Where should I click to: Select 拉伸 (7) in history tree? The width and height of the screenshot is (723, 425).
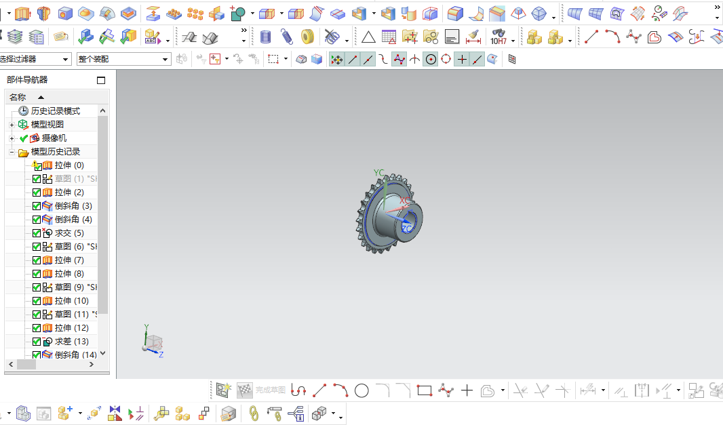tap(69, 260)
